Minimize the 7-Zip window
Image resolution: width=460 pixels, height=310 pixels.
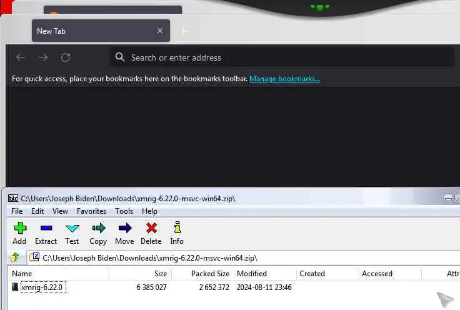click(448, 199)
